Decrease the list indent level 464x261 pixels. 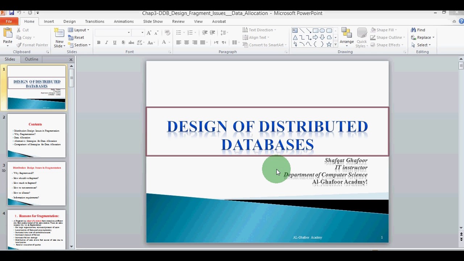pos(205,33)
